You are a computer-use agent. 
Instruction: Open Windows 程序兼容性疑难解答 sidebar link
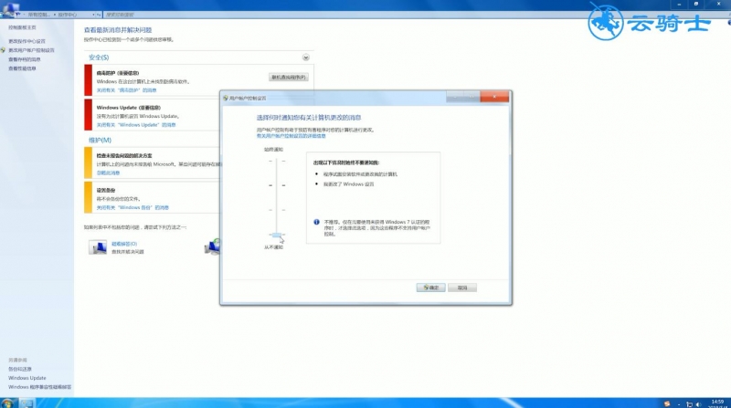coord(39,387)
